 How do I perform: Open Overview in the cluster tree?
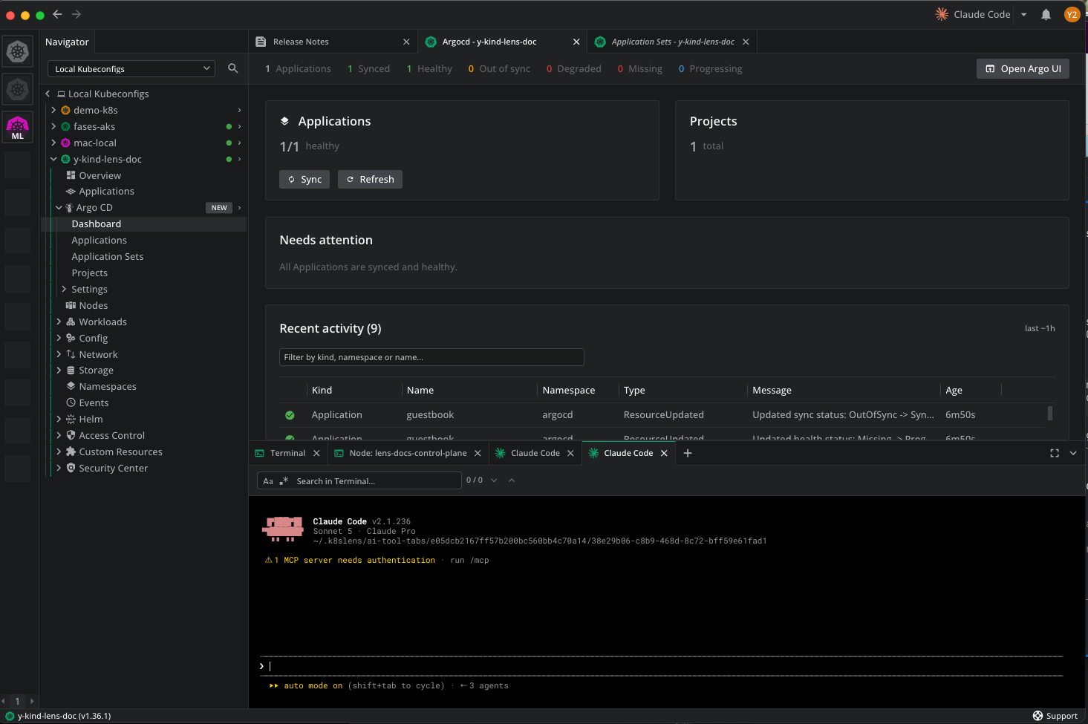tap(100, 175)
